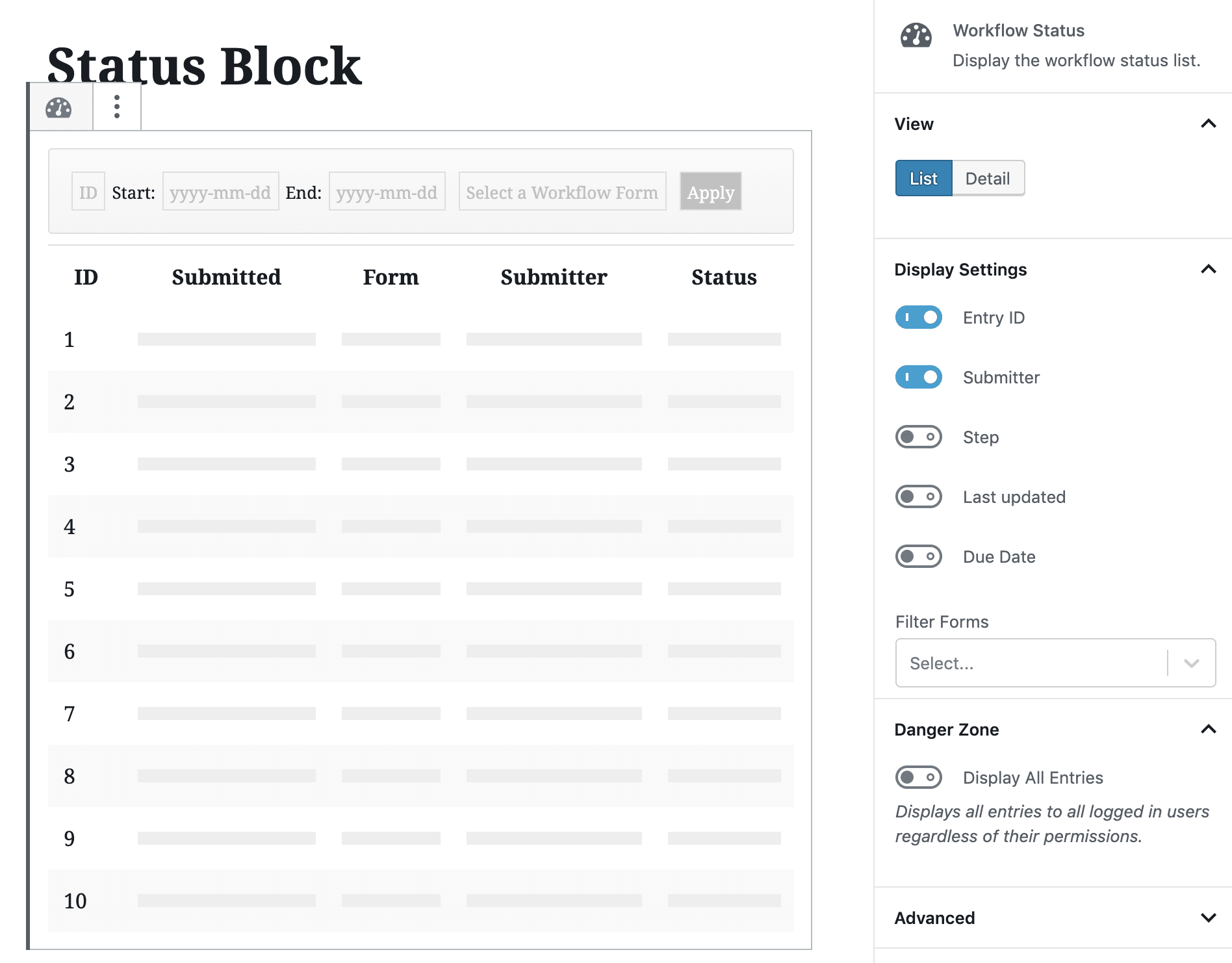Image resolution: width=1232 pixels, height=963 pixels.
Task: Open the block options three-dot menu
Action: tap(116, 107)
